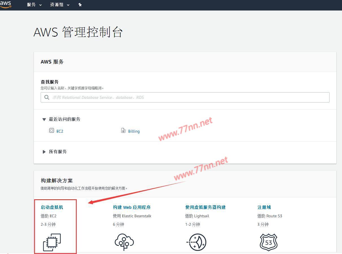Click the 借助 Route 53 text
The image size is (342, 254).
click(270, 216)
